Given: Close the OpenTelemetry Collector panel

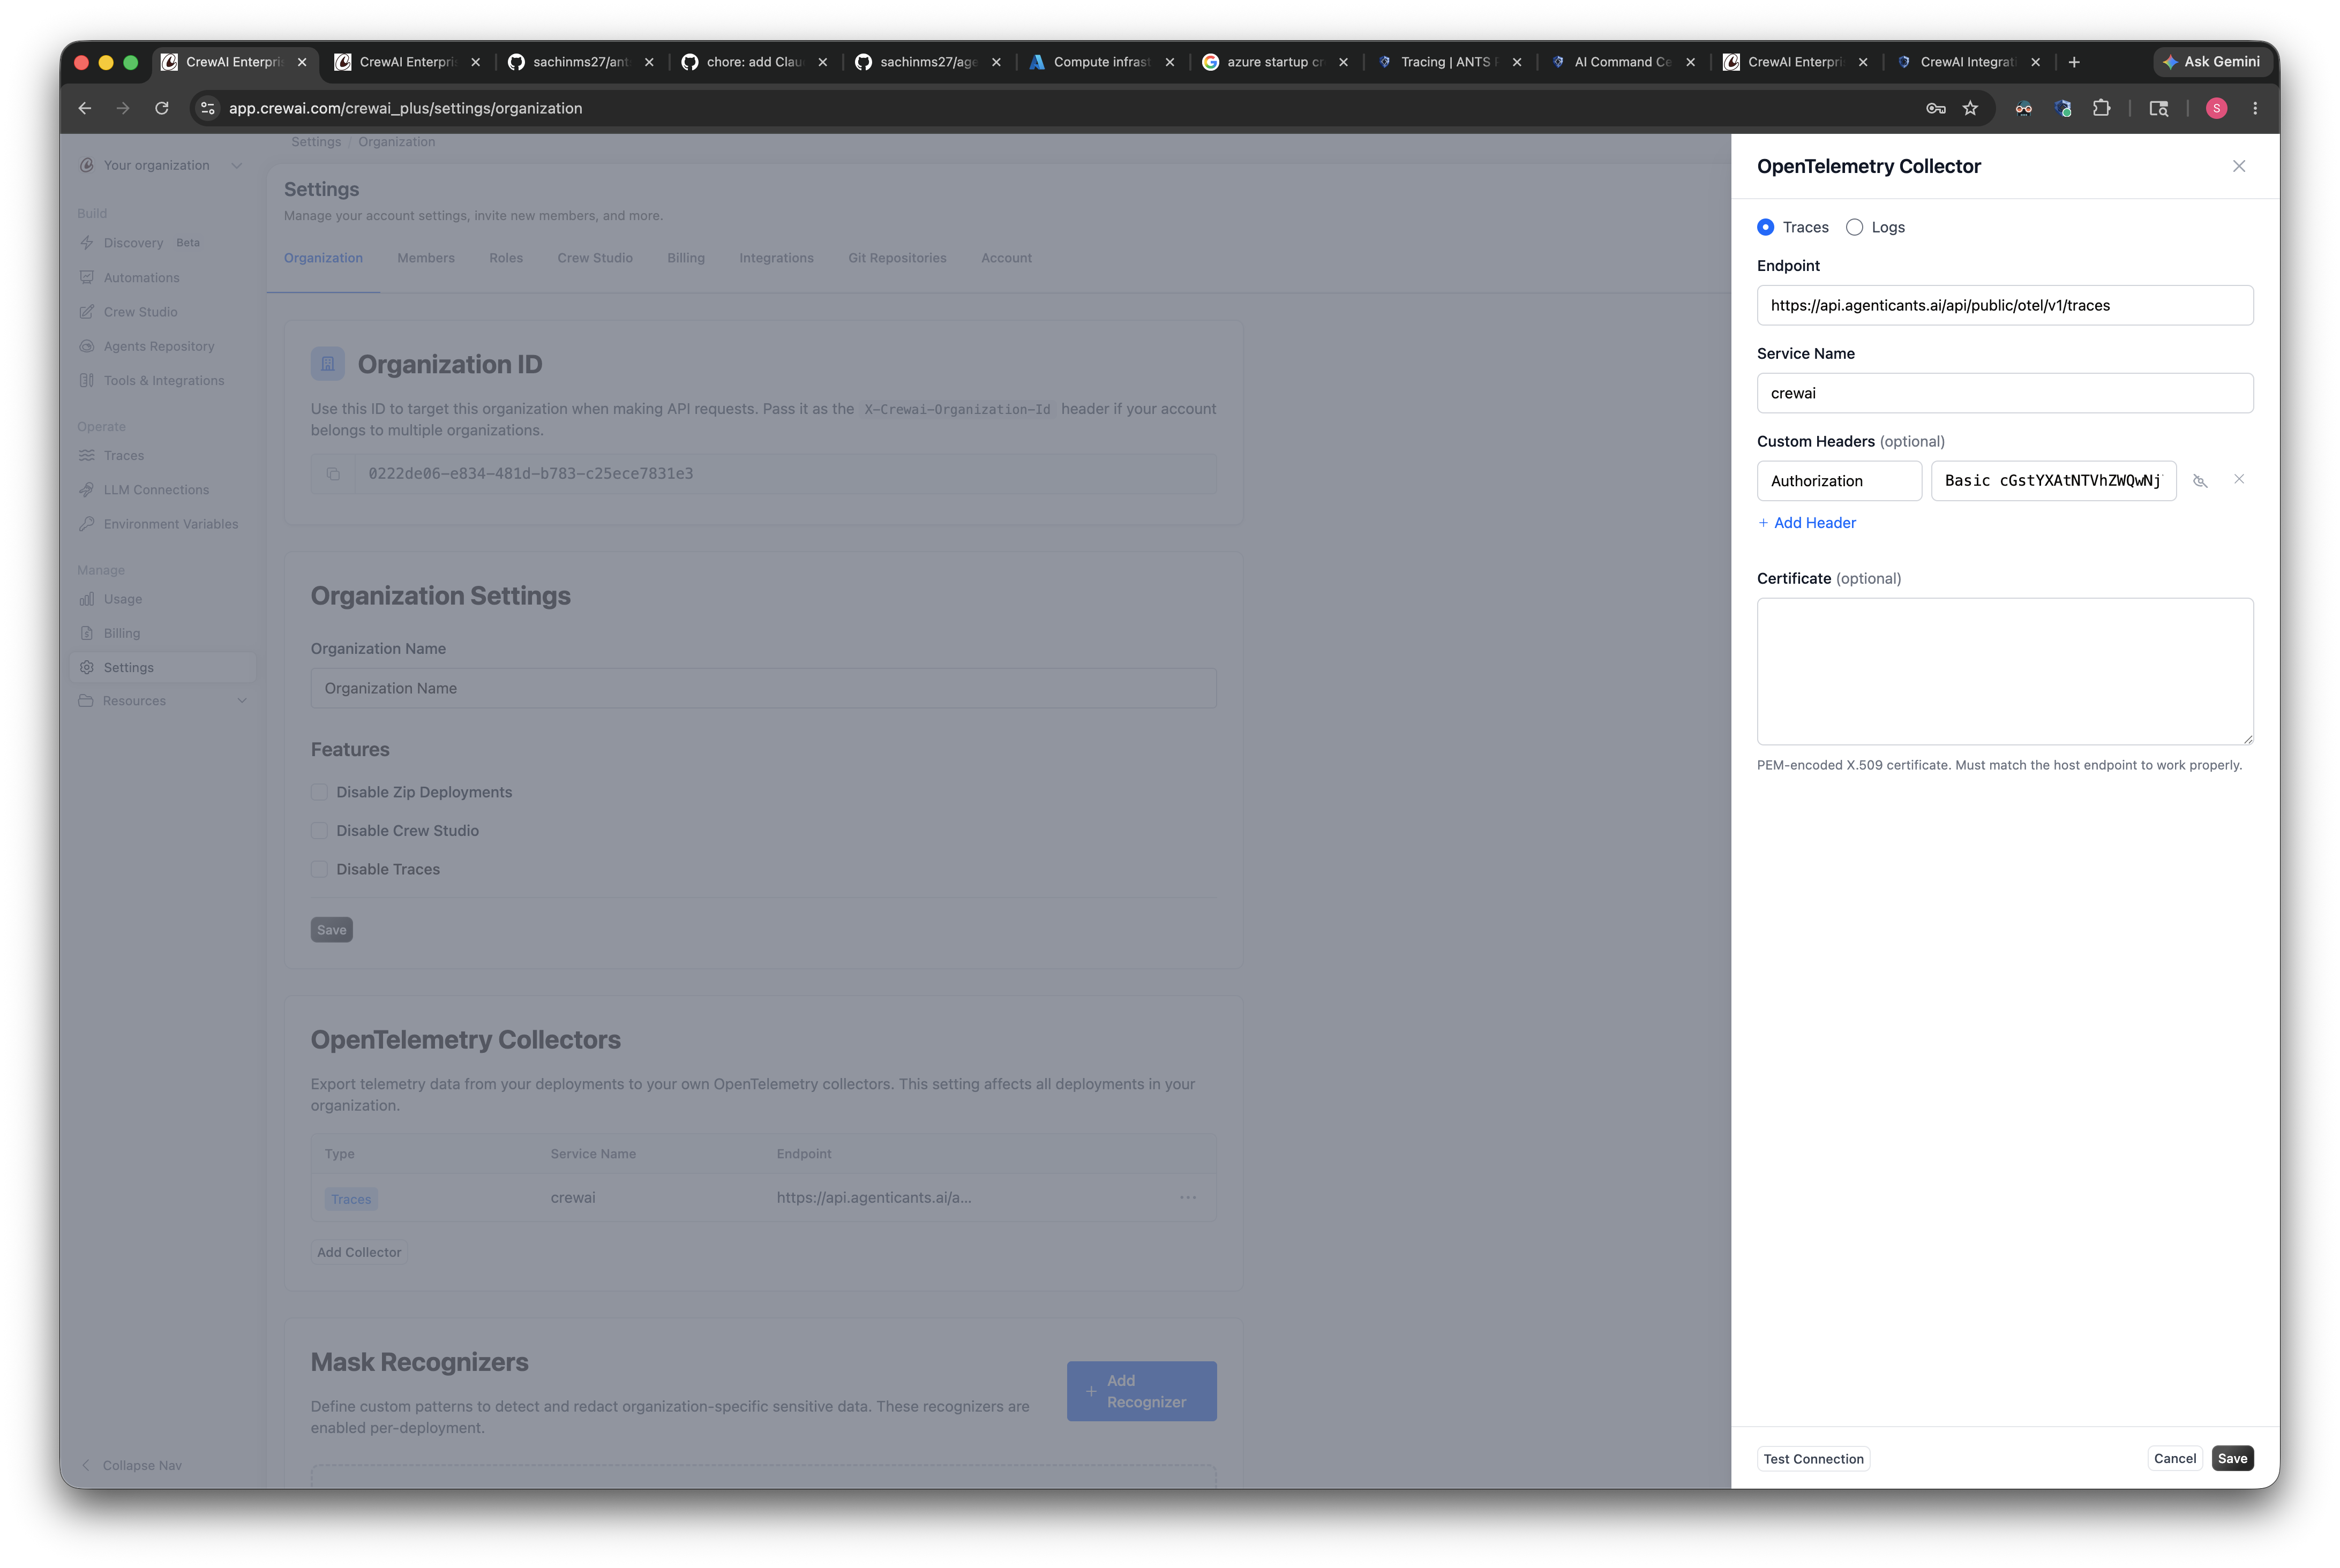Looking at the screenshot, I should tap(2239, 166).
